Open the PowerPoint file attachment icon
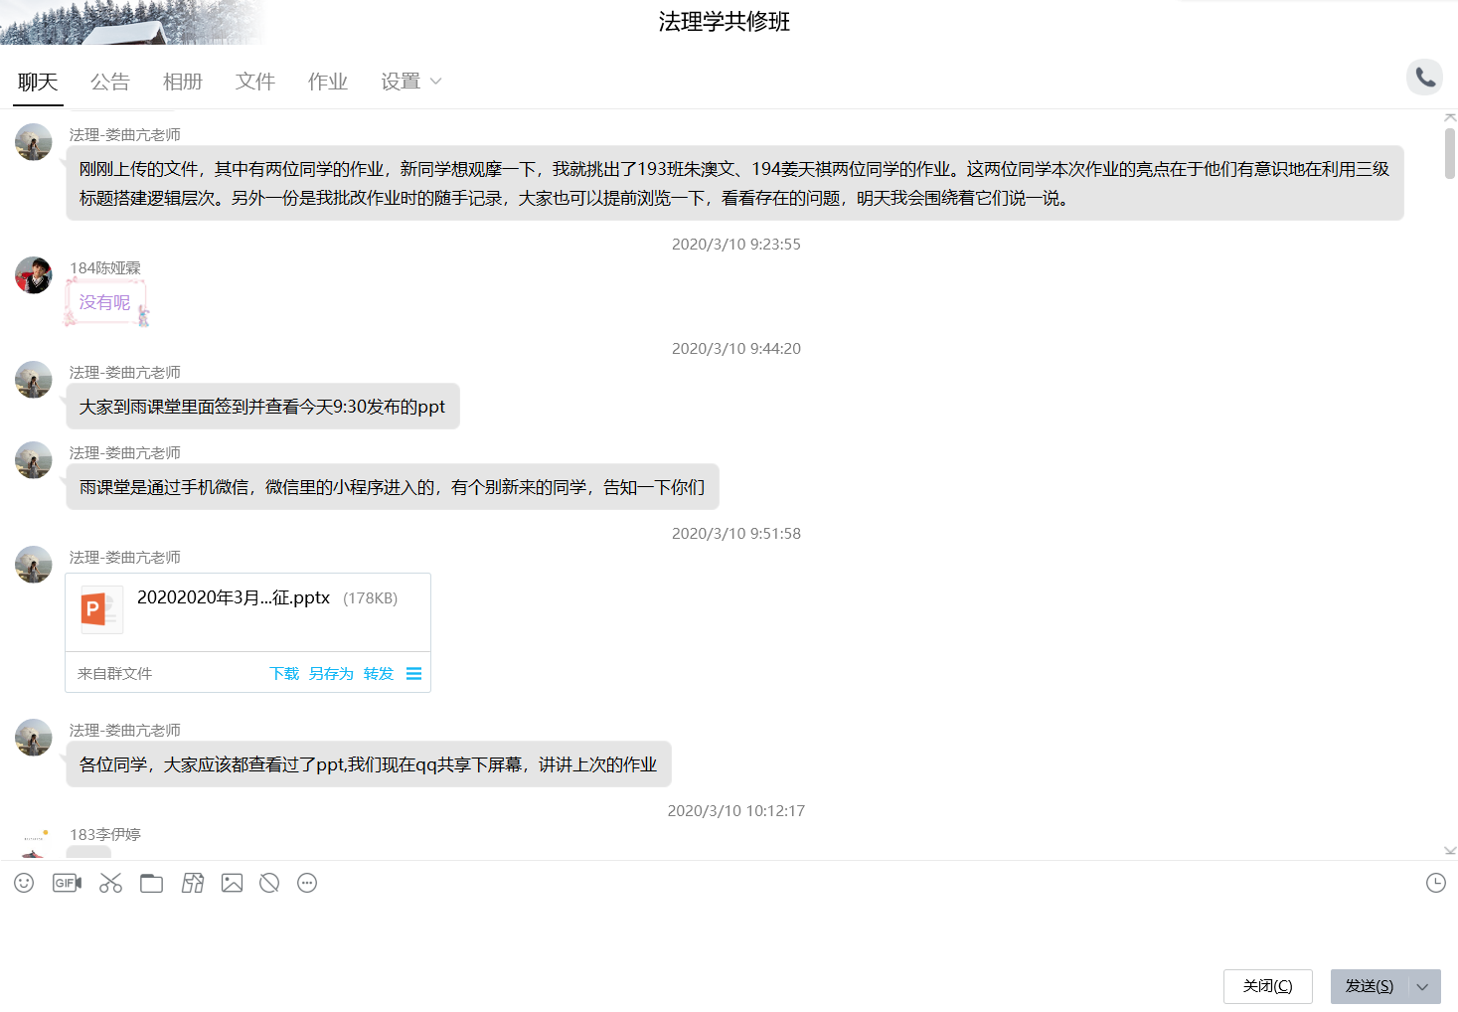The height and width of the screenshot is (1012, 1458). [x=100, y=609]
